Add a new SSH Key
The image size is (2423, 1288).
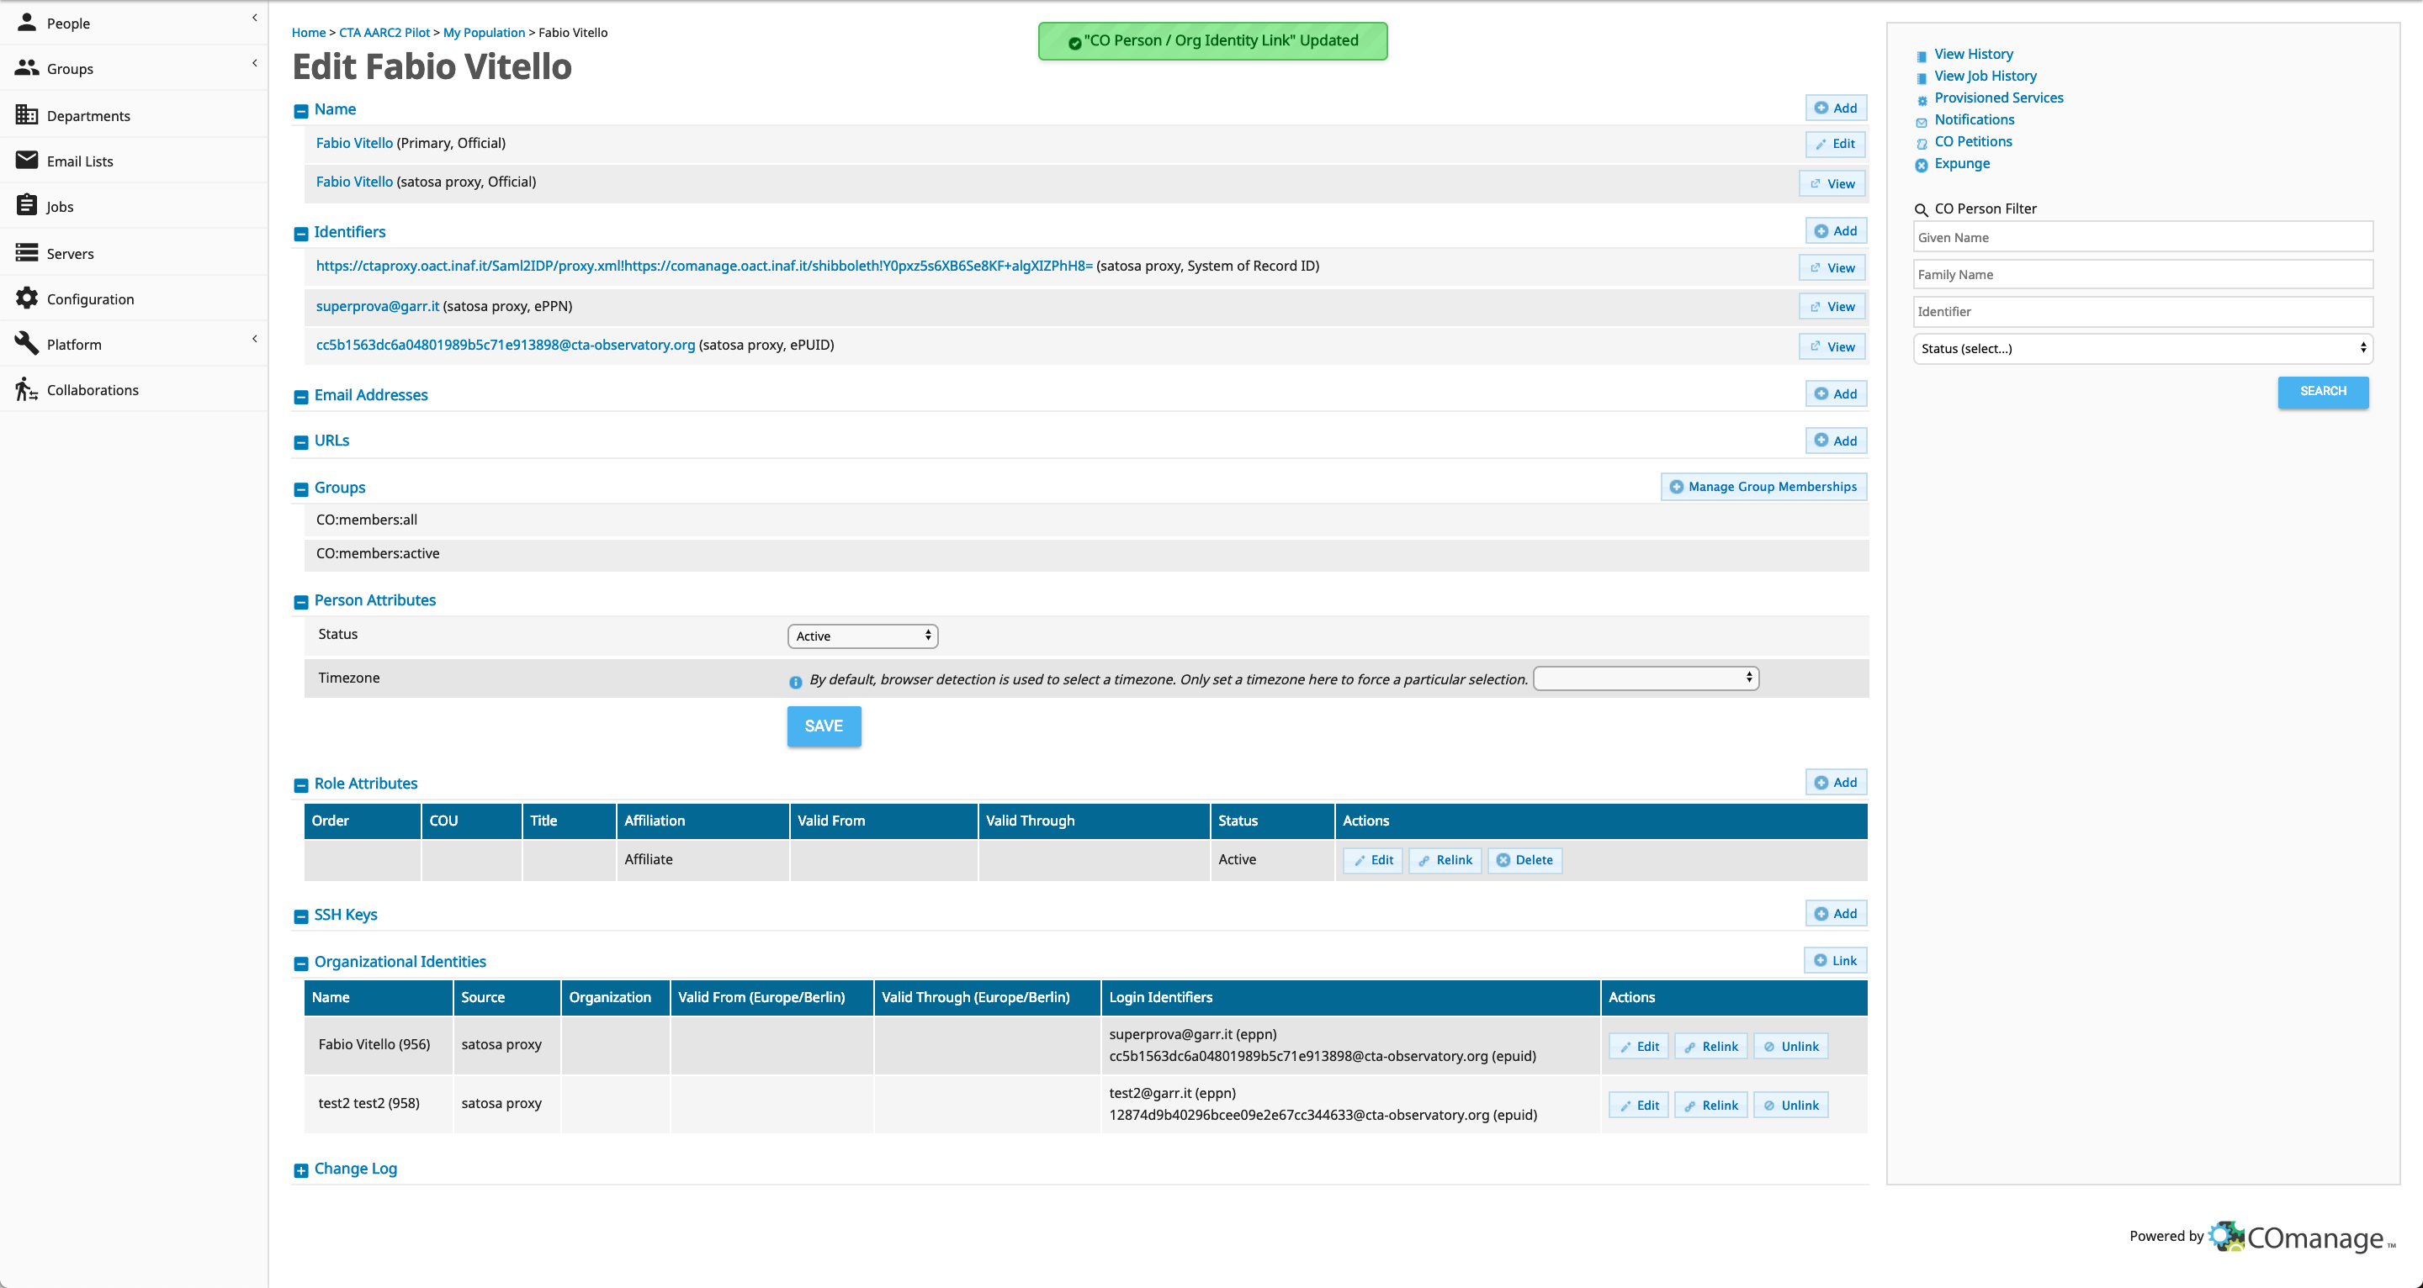tap(1836, 913)
